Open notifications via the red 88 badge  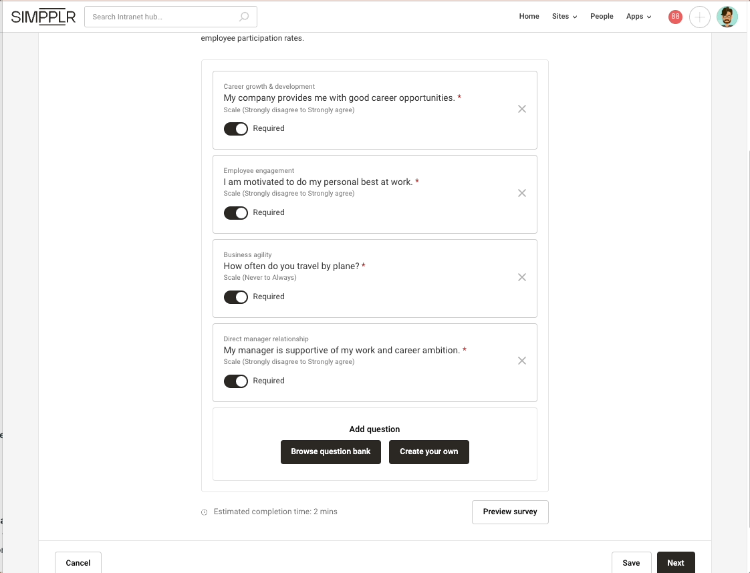pyautogui.click(x=675, y=17)
